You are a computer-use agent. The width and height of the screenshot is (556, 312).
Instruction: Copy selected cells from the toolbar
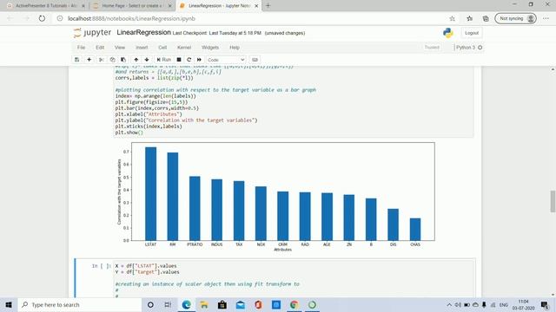[112, 60]
